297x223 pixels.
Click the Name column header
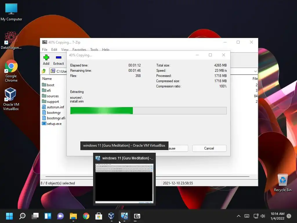pyautogui.click(x=47, y=78)
